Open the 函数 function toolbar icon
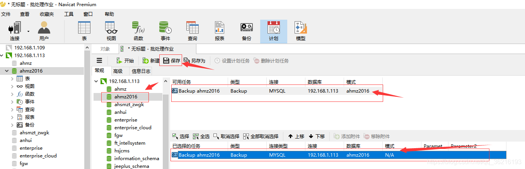525x169 pixels. [138, 31]
